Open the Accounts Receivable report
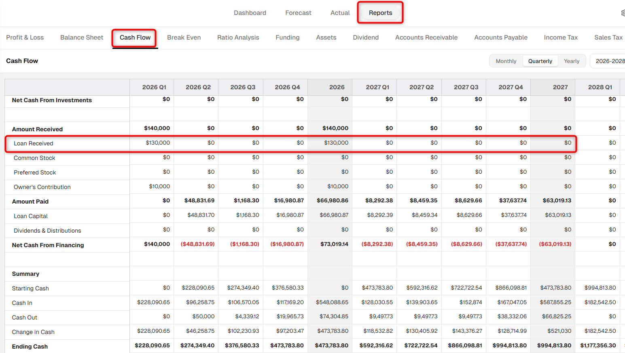The height and width of the screenshot is (353, 625). pos(426,38)
